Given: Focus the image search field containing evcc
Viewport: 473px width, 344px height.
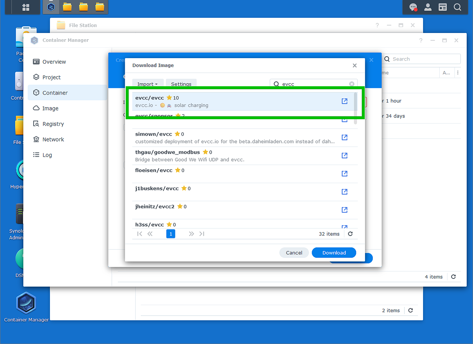Looking at the screenshot, I should (x=314, y=84).
